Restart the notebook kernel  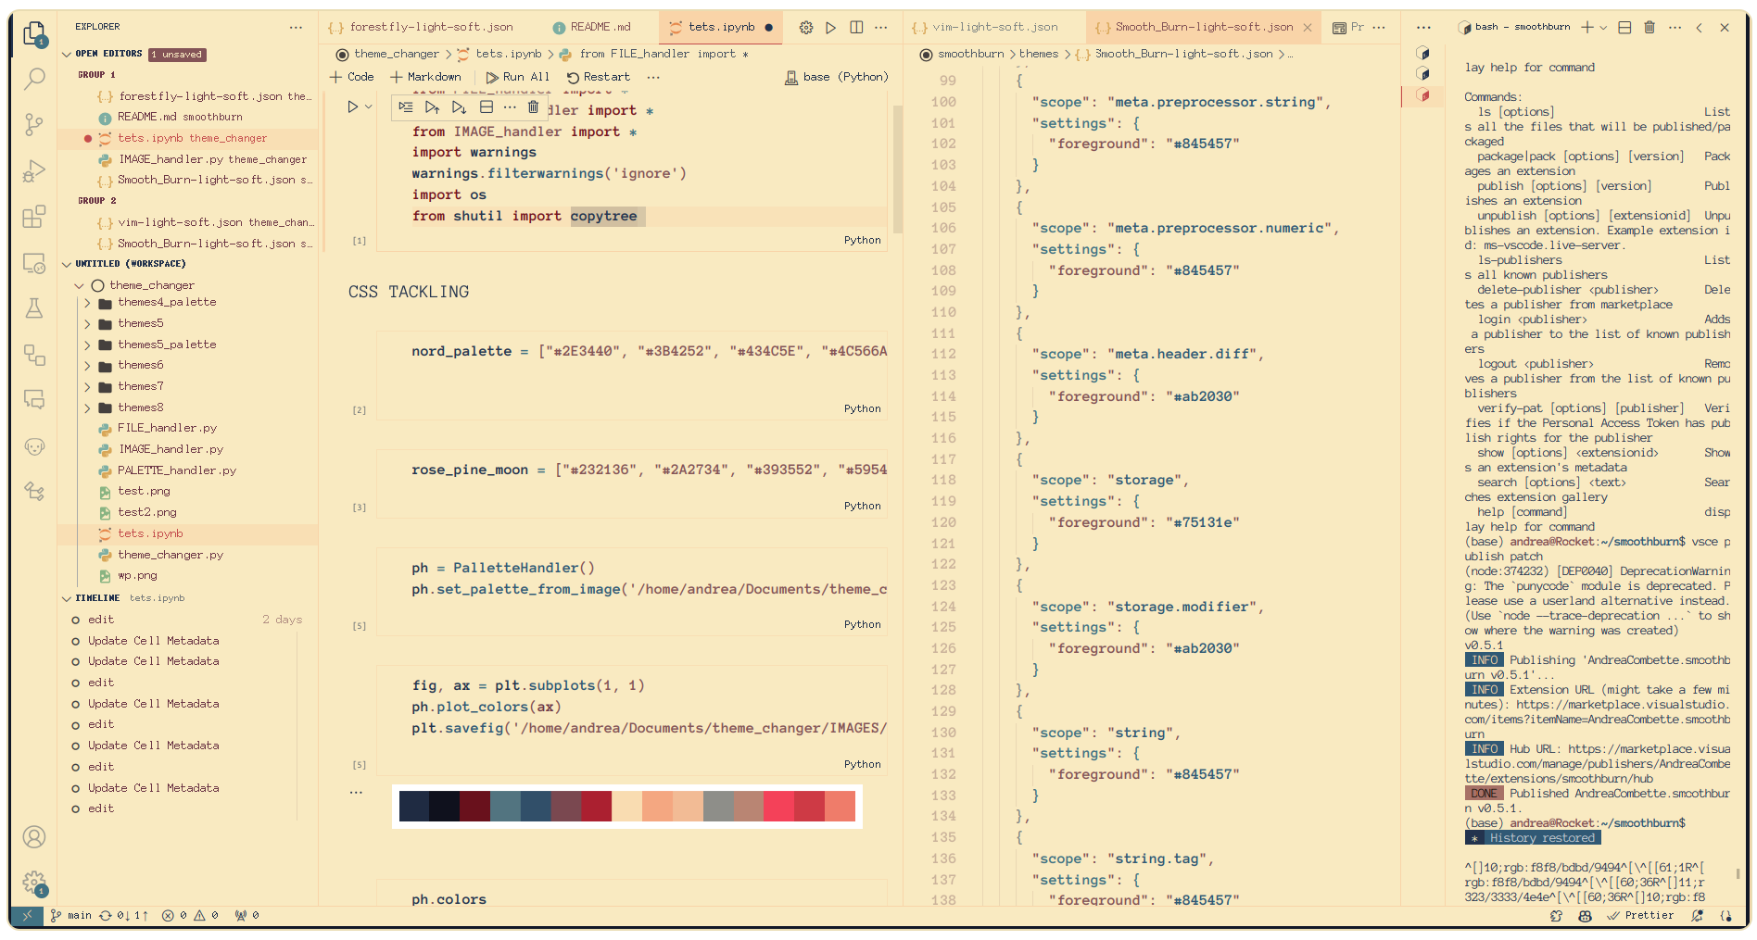click(599, 78)
